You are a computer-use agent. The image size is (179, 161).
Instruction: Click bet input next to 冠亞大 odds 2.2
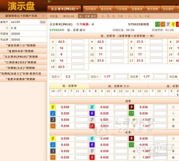pos(81,76)
